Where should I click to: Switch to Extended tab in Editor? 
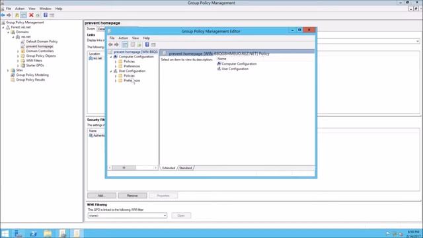(x=169, y=168)
